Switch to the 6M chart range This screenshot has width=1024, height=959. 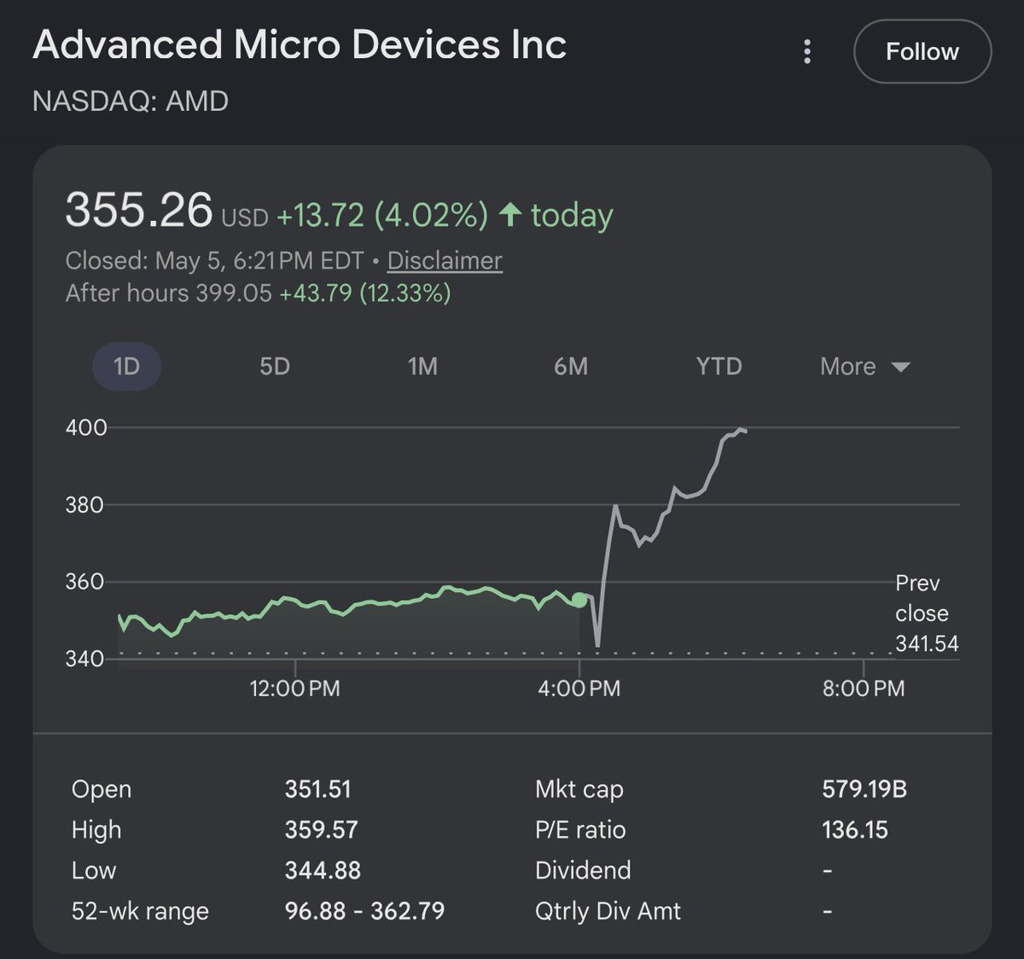571,366
